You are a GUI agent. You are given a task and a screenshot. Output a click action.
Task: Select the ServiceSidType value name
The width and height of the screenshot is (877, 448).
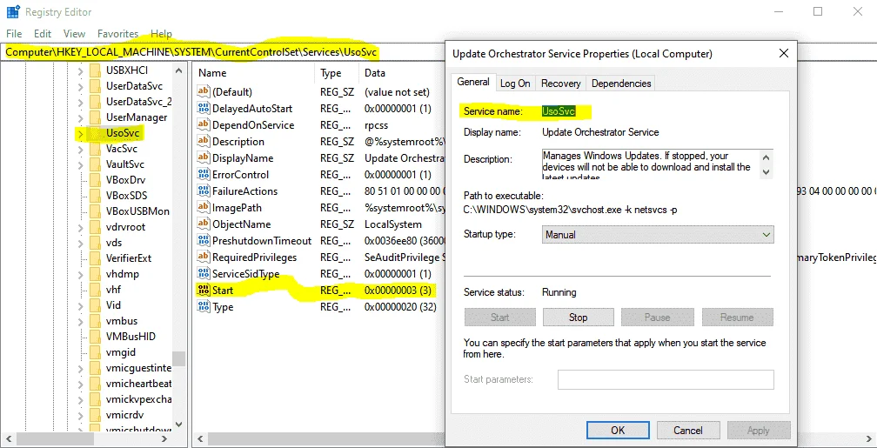coord(245,274)
